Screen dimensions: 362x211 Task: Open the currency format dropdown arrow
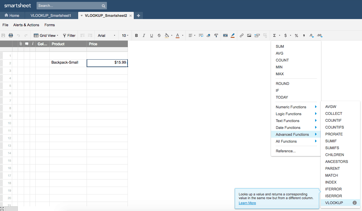tap(290, 36)
